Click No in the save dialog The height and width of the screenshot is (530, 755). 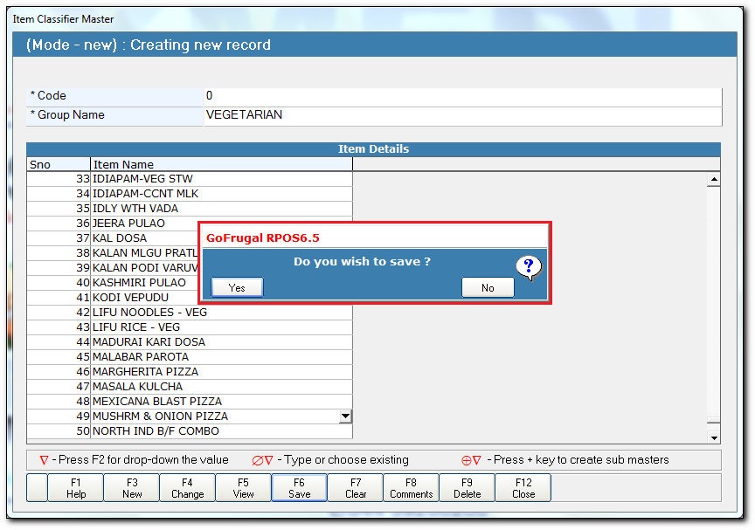(488, 287)
